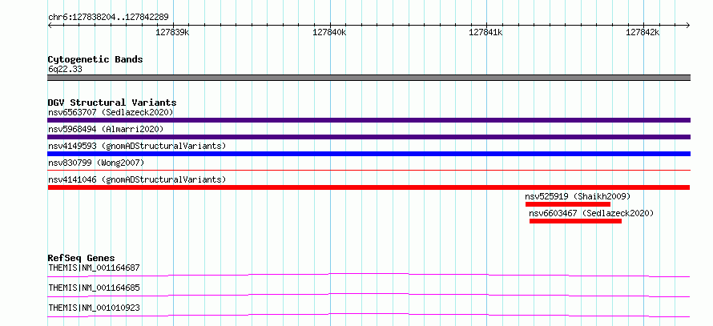Open variant nsv830799 (Wong2007) label
The height and width of the screenshot is (326, 713).
(96, 163)
